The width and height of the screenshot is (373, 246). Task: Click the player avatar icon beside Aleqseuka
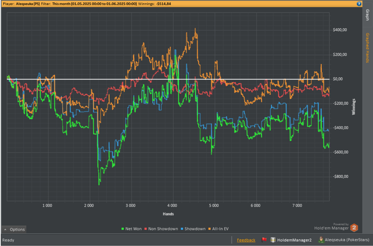click(x=320, y=240)
